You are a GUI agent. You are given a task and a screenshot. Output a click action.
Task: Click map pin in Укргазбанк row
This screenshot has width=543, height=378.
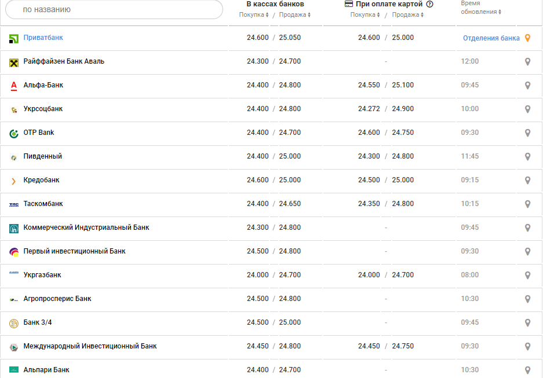[x=527, y=276]
